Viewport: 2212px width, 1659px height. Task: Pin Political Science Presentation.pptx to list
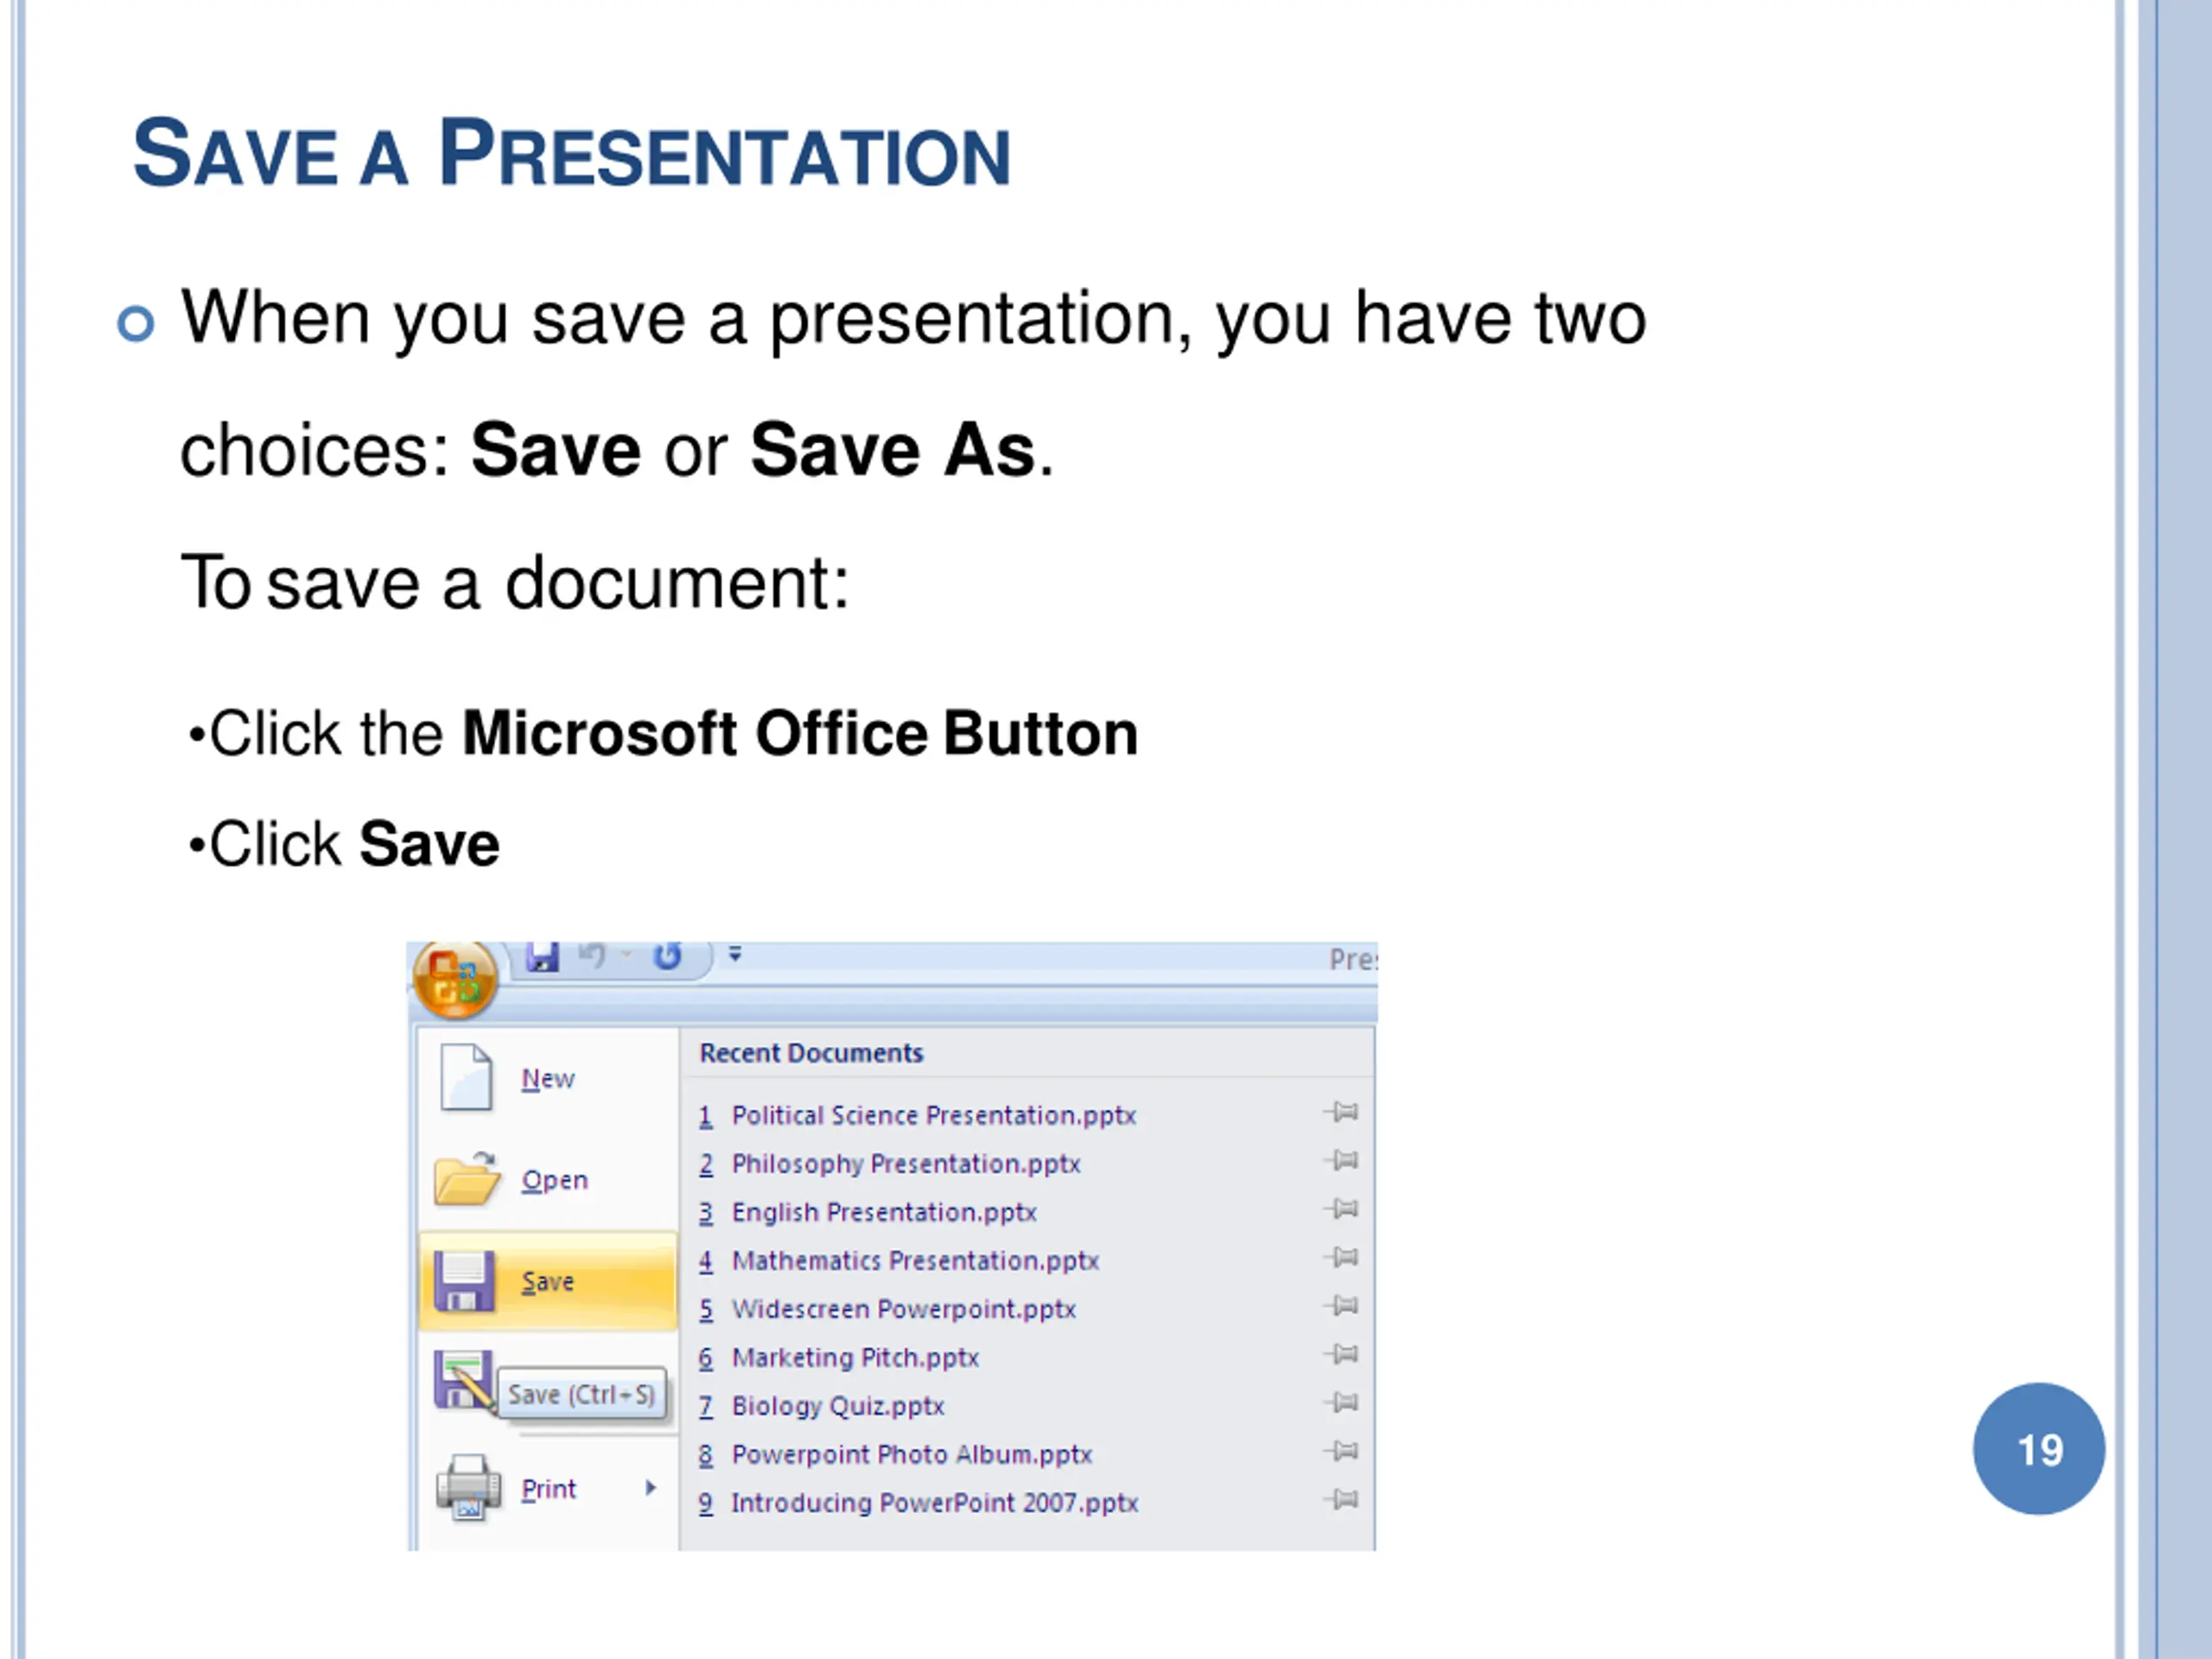1341,1112
